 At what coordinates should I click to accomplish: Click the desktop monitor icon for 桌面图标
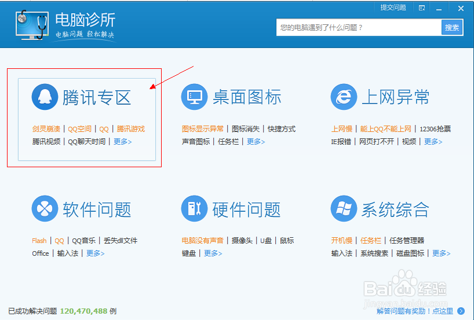(194, 97)
